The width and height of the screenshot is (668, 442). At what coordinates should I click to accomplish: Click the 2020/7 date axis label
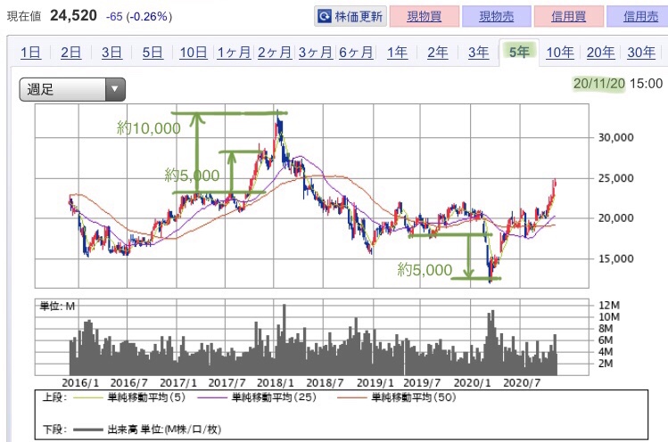pos(522,383)
